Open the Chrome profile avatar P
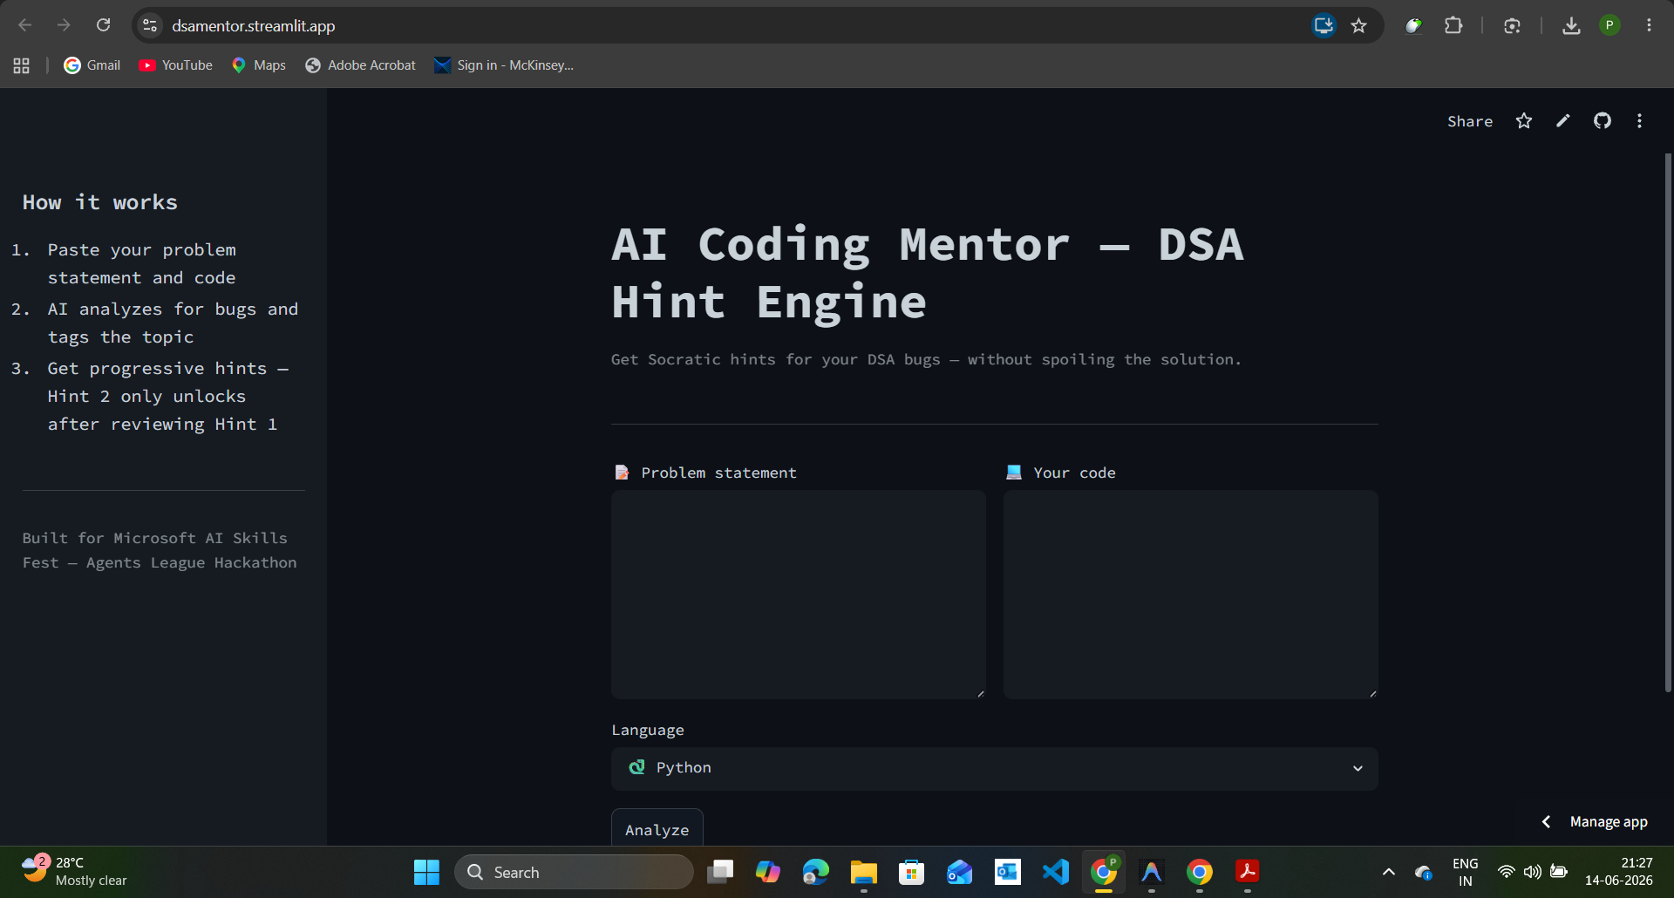1674x898 pixels. (1609, 25)
